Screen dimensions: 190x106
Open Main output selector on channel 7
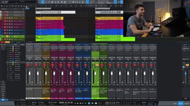(x=79, y=59)
